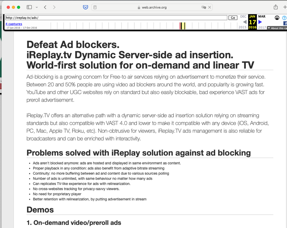Jump to next capture arrow under MAR
Viewport: 287px width, 228px height.
(260, 22)
